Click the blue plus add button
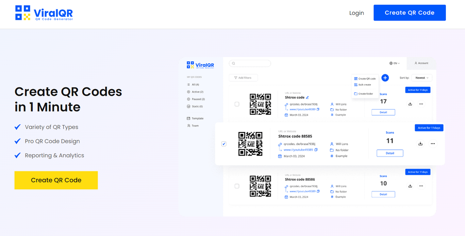This screenshot has height=236, width=465. pos(385,78)
